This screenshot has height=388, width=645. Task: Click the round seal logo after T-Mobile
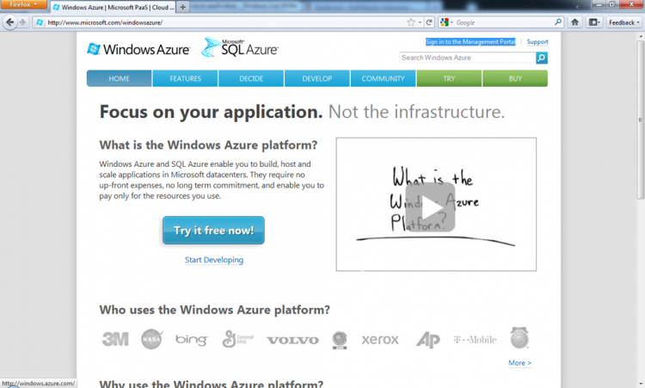point(519,338)
